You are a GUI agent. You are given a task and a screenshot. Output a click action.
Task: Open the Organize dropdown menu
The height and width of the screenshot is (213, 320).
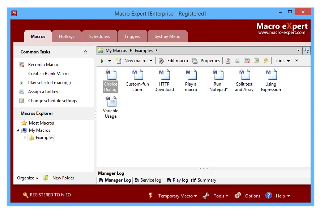[27, 178]
